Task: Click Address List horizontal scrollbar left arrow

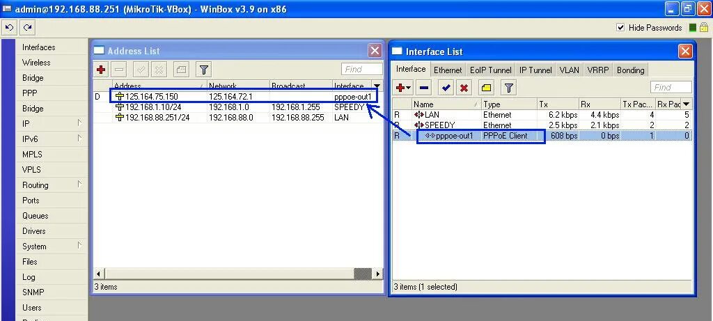Action: 99,274
